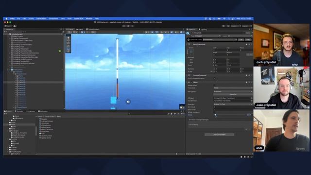Viewport: 311px width, 175px height.
Task: Open the Apple menu
Action: point(6,18)
